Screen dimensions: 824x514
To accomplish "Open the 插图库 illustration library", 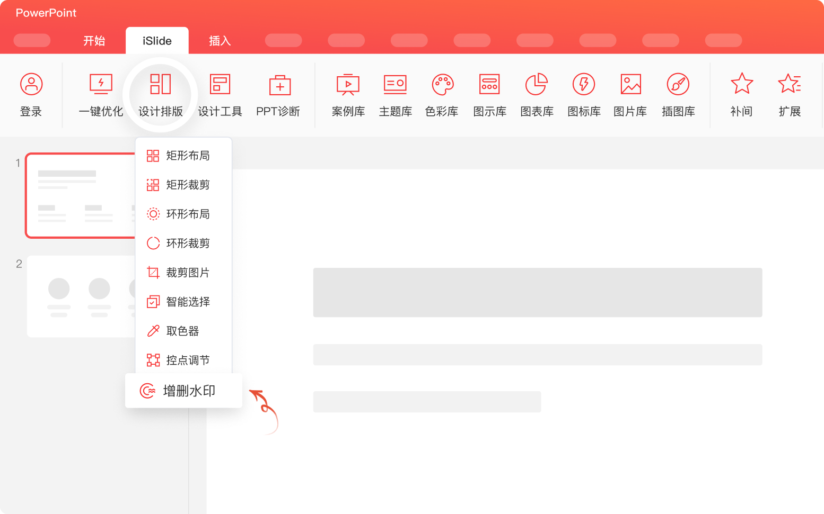I will point(678,95).
